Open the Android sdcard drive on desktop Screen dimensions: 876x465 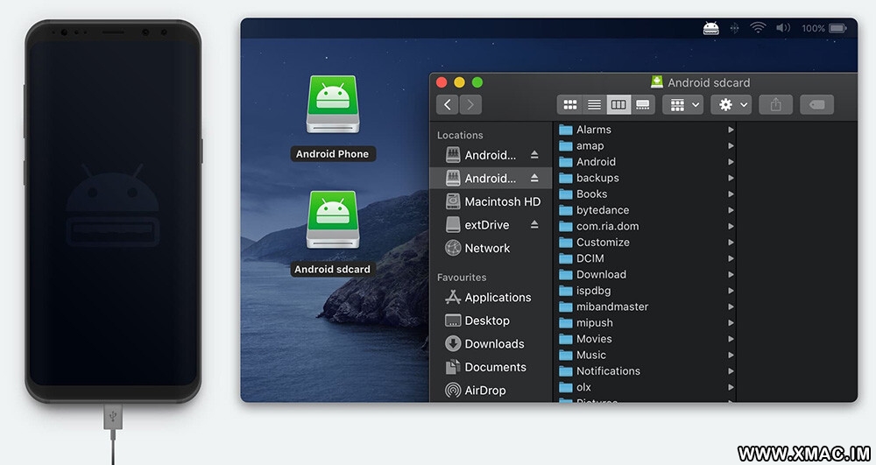(333, 220)
